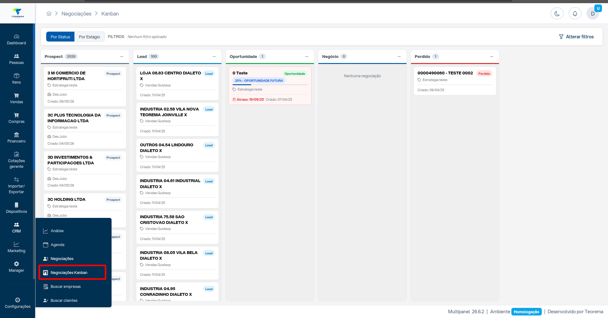Screen dimensions: 608x318
Task: Collapse the Perdido column
Action: pyautogui.click(x=492, y=57)
